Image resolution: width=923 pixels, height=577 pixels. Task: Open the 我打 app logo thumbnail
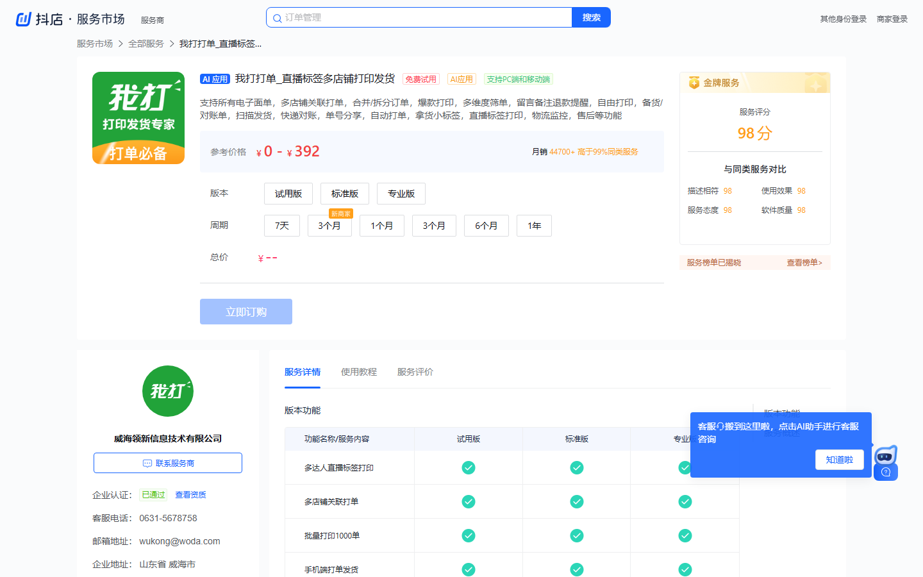click(x=138, y=118)
